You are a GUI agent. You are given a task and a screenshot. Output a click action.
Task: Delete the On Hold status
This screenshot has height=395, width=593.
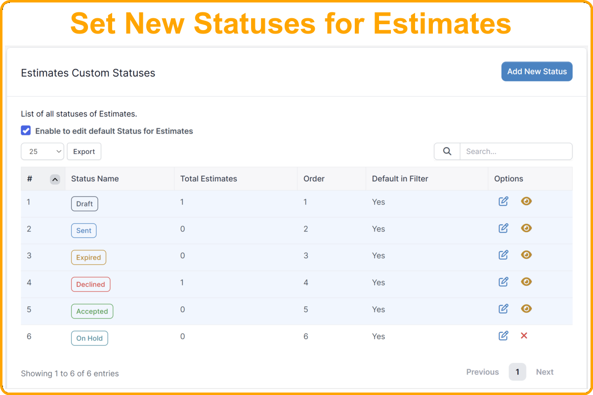(x=524, y=335)
